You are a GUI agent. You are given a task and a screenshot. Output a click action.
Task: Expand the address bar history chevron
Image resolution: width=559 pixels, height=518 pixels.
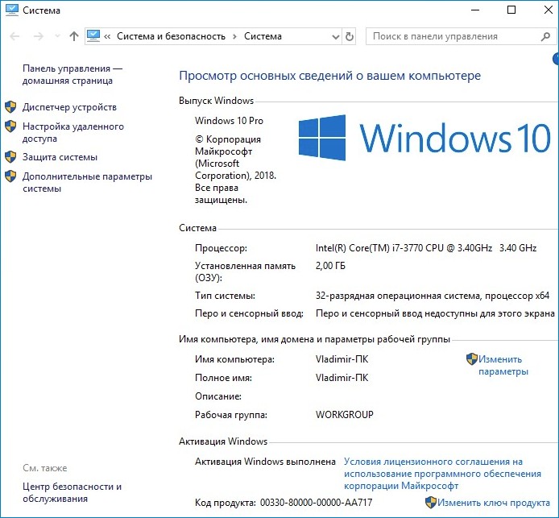(335, 36)
